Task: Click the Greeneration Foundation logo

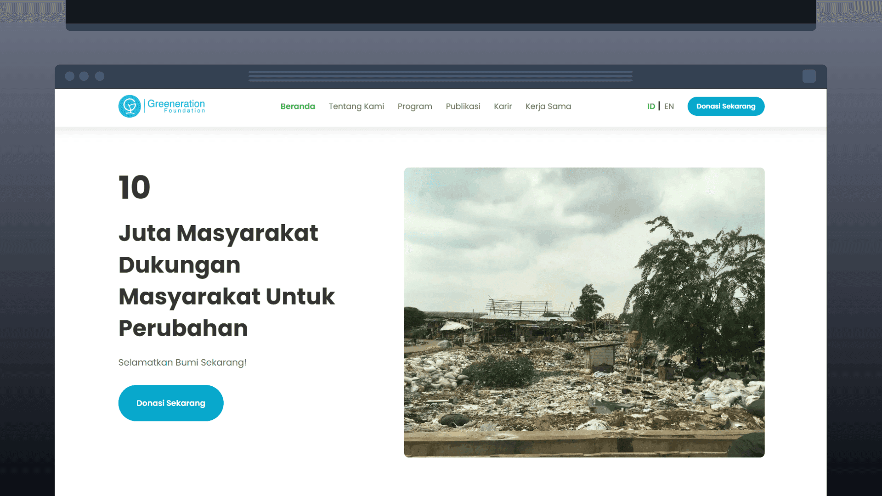Action: pyautogui.click(x=161, y=106)
